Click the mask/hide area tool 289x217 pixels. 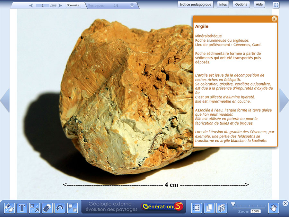pos(72,208)
